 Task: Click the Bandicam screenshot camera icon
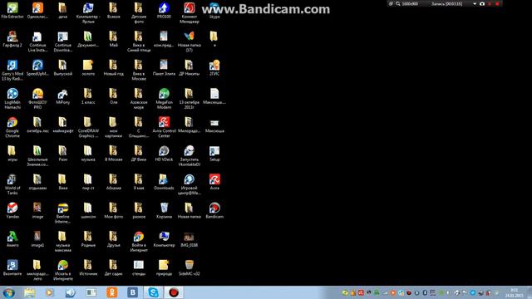(482, 3)
